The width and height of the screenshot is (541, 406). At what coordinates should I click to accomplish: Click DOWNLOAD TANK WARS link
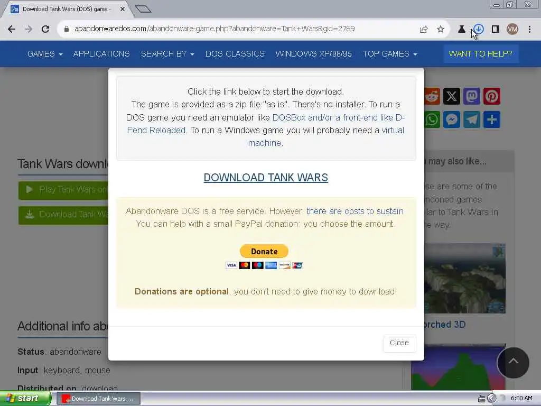click(266, 178)
